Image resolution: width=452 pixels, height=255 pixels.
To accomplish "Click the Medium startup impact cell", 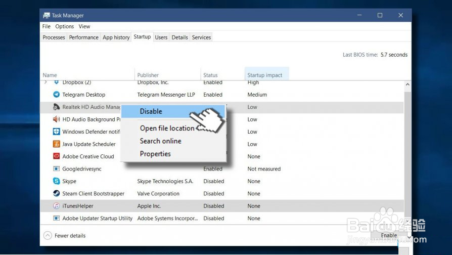I will [x=257, y=95].
